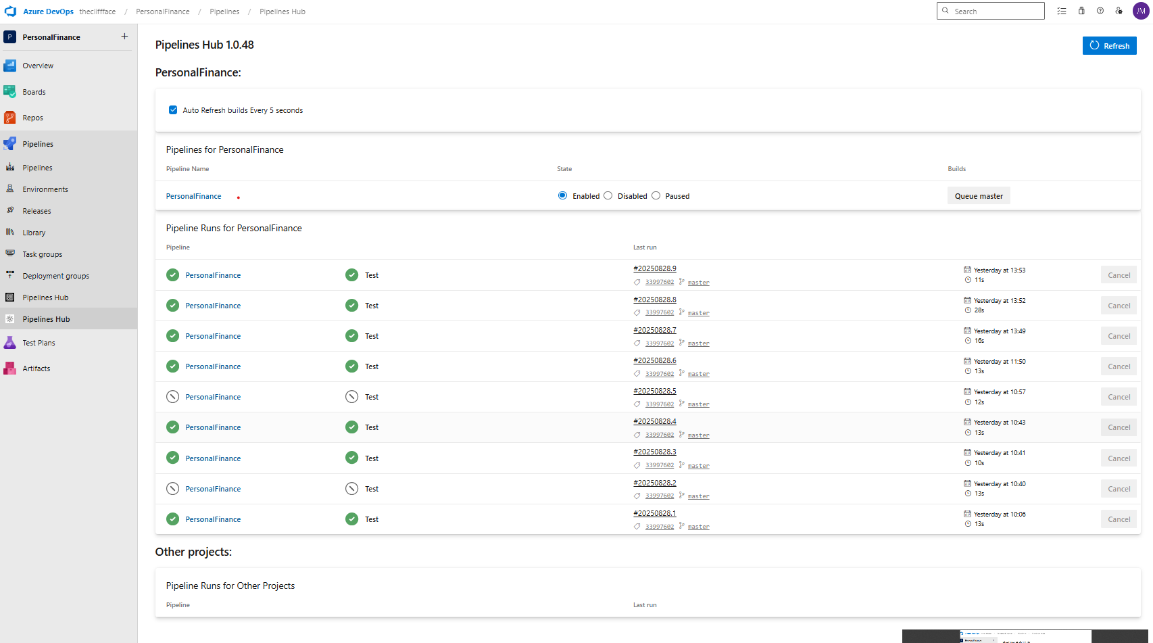This screenshot has height=643, width=1153.
Task: Open build #20250828.1 link
Action: pos(655,513)
